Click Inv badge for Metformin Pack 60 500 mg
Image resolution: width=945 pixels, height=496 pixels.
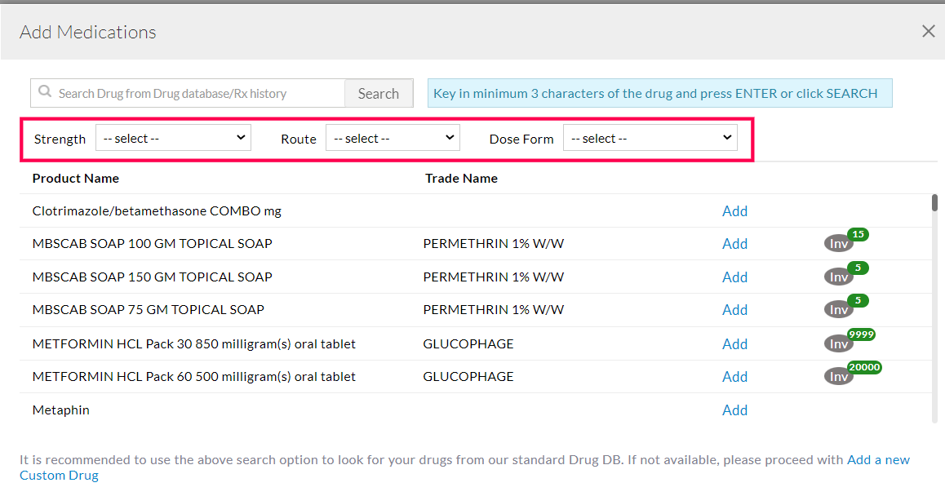pyautogui.click(x=839, y=377)
